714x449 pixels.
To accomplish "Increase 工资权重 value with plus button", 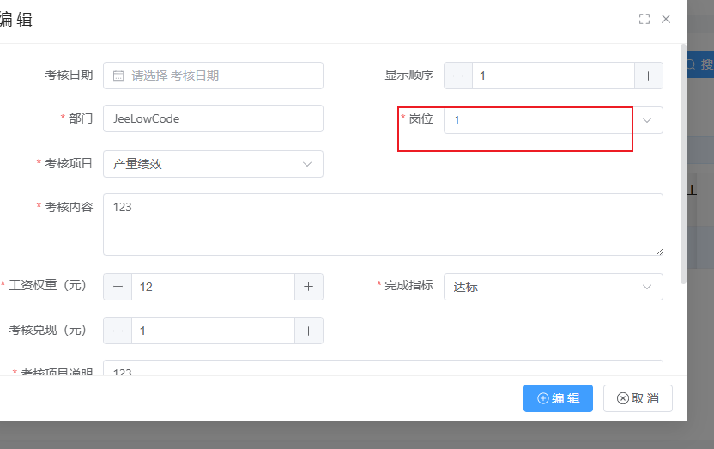I will pyautogui.click(x=308, y=287).
